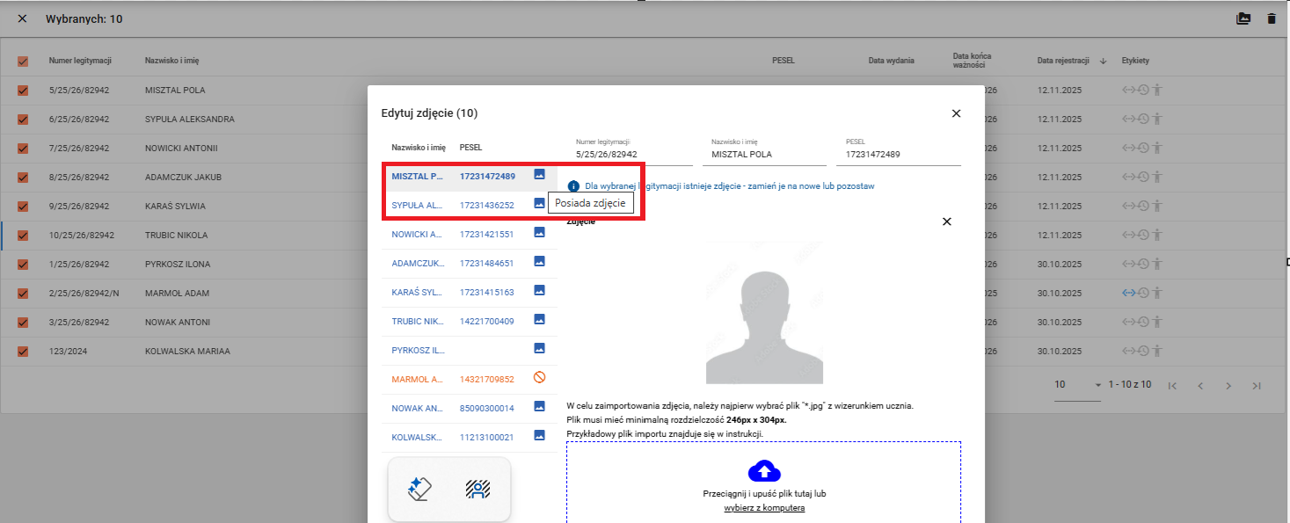Select KARAŚ SYL... entry in photo list
This screenshot has width=1290, height=523.
418,292
